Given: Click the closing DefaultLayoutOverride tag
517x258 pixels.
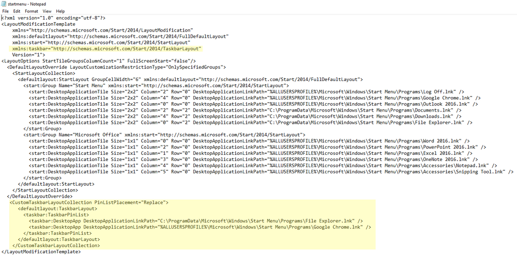Looking at the screenshot, I should tap(40, 196).
